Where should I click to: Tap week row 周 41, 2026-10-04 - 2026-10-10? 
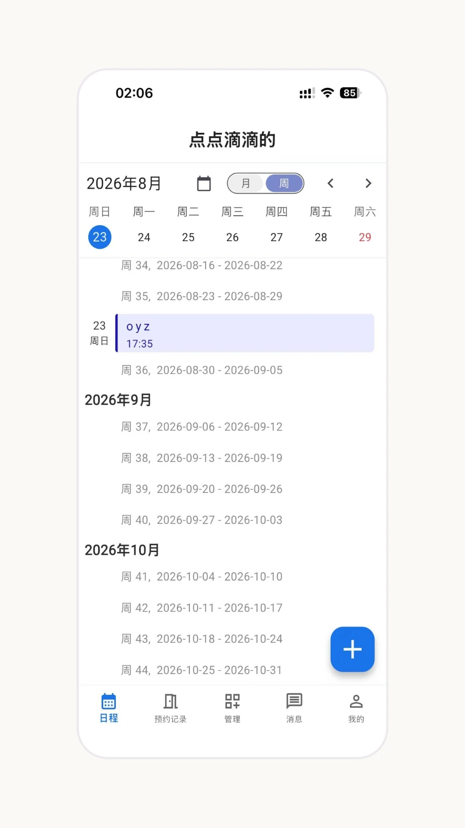[x=201, y=577]
